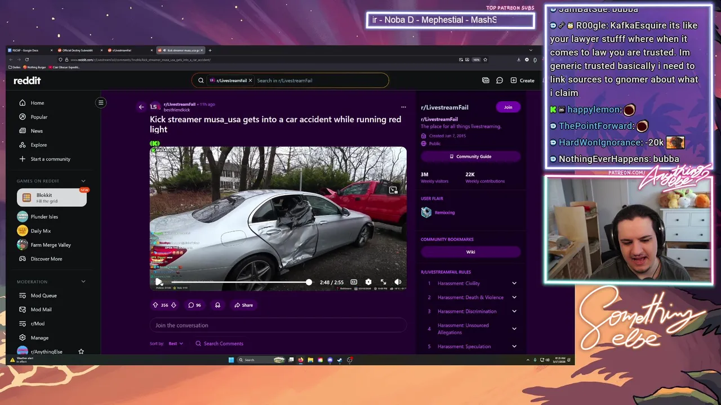Image resolution: width=721 pixels, height=405 pixels.
Task: Switch to Official Destiny Subreddit tab
Action: [80, 50]
